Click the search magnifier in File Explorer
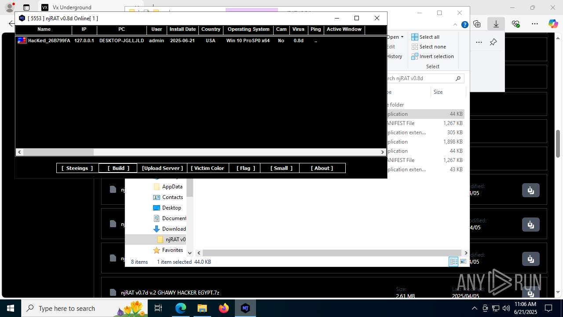This screenshot has height=317, width=563. (x=458, y=78)
